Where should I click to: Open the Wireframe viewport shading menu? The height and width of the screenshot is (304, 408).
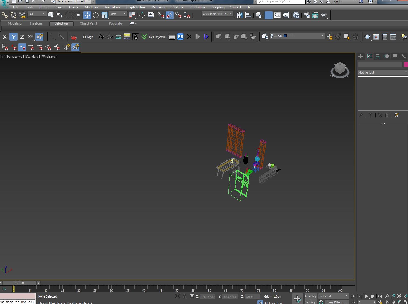(x=49, y=57)
